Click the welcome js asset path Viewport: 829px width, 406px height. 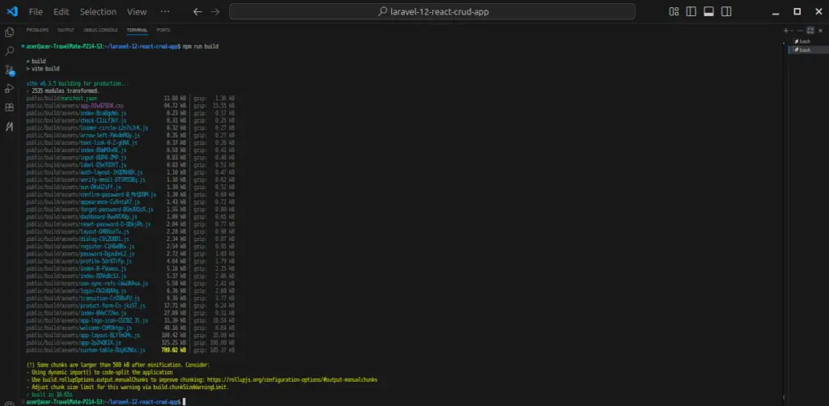(79, 328)
